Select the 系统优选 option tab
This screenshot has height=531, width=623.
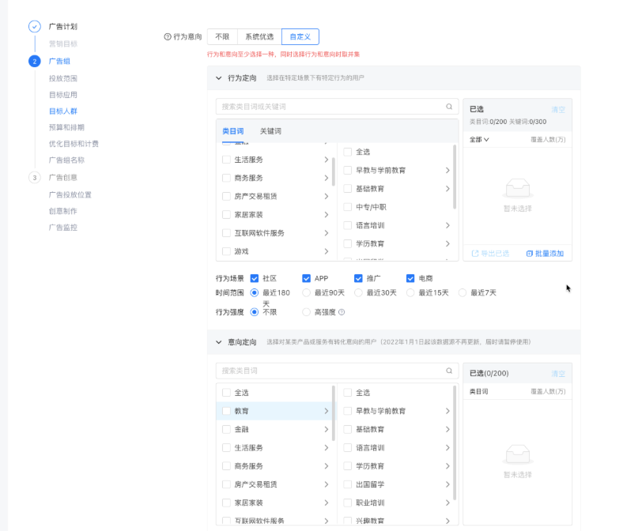(259, 36)
